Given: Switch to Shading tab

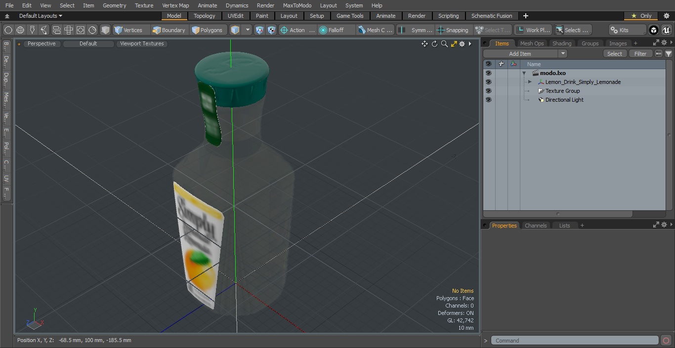Looking at the screenshot, I should tap(562, 43).
